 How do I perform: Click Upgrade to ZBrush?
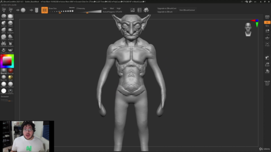165,12
